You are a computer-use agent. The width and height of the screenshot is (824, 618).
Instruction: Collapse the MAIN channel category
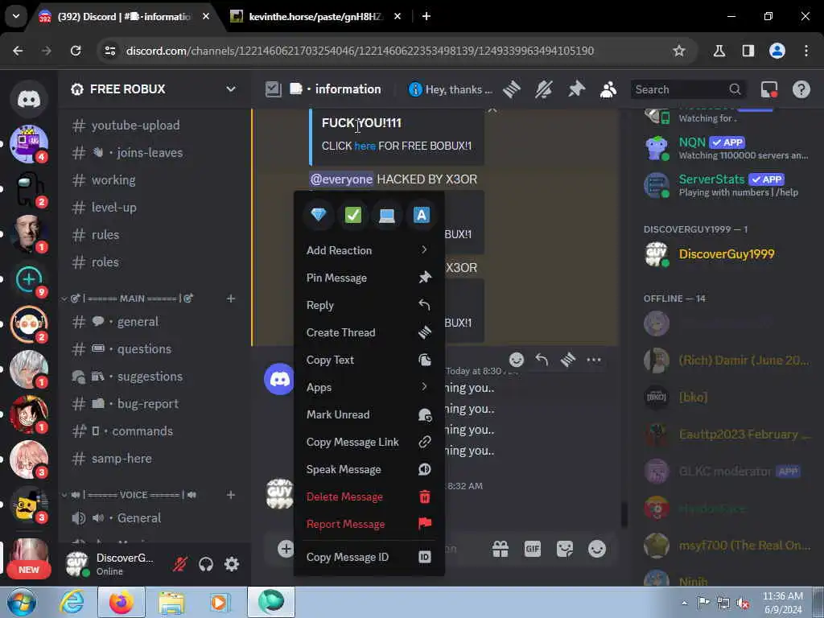(x=128, y=299)
